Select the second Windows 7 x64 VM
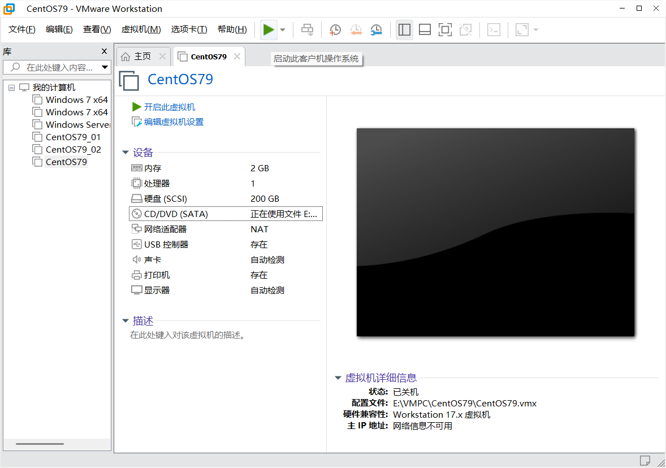The height and width of the screenshot is (468, 666). tap(77, 112)
